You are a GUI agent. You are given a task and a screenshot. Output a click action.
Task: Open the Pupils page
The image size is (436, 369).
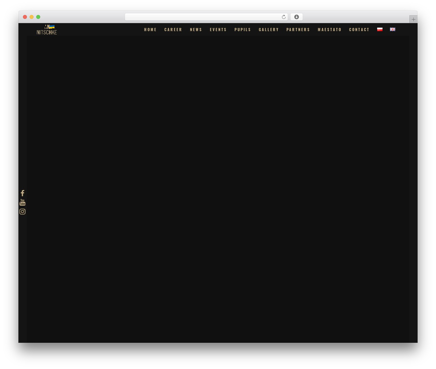(243, 30)
